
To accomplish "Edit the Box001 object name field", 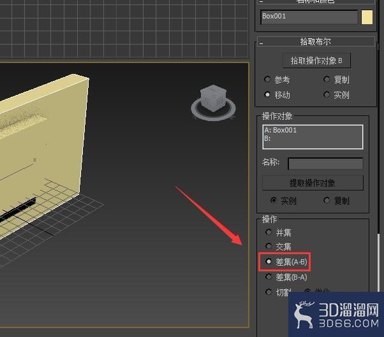I will click(309, 17).
